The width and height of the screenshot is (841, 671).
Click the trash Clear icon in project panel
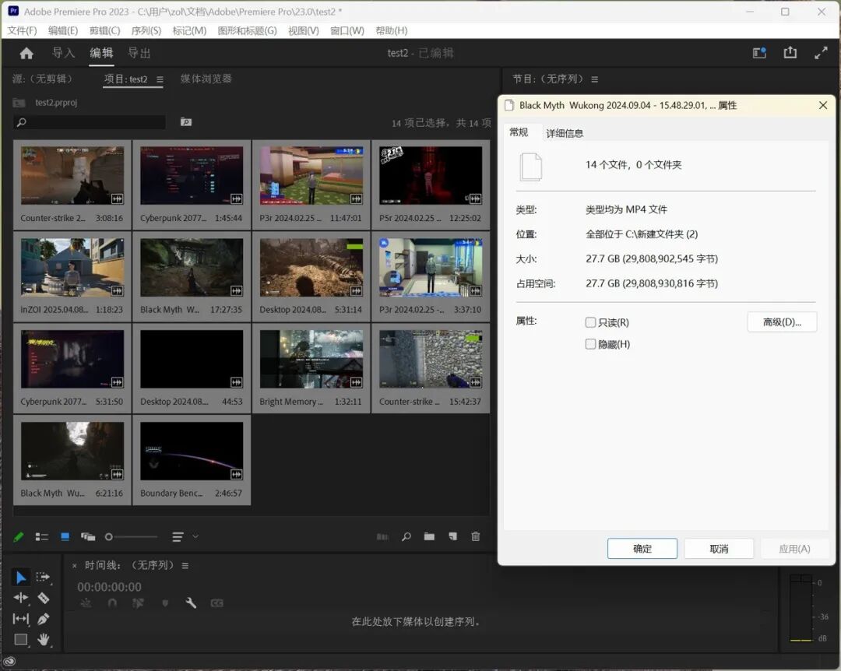click(476, 536)
